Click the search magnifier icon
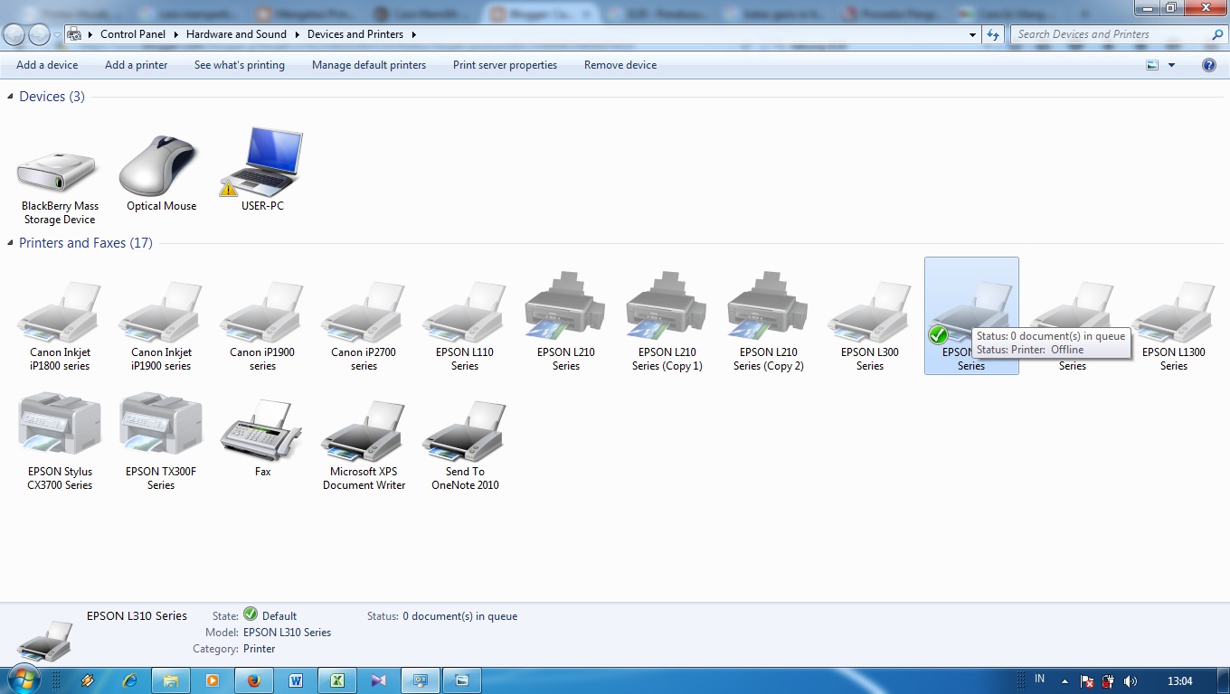Image resolution: width=1230 pixels, height=694 pixels. click(x=1216, y=34)
